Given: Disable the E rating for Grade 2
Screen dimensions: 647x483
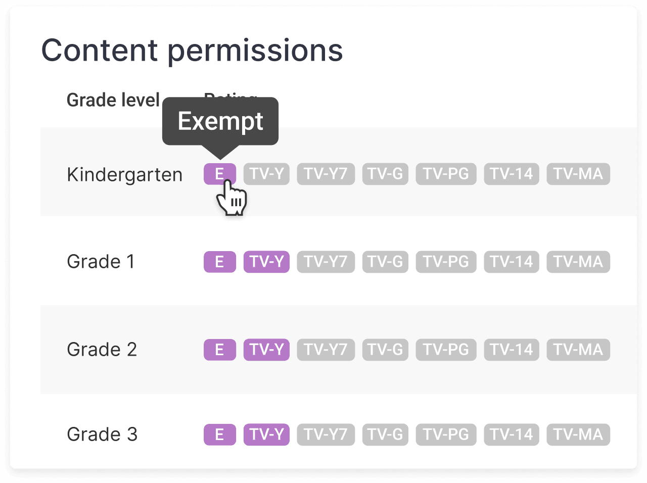Looking at the screenshot, I should [x=219, y=350].
